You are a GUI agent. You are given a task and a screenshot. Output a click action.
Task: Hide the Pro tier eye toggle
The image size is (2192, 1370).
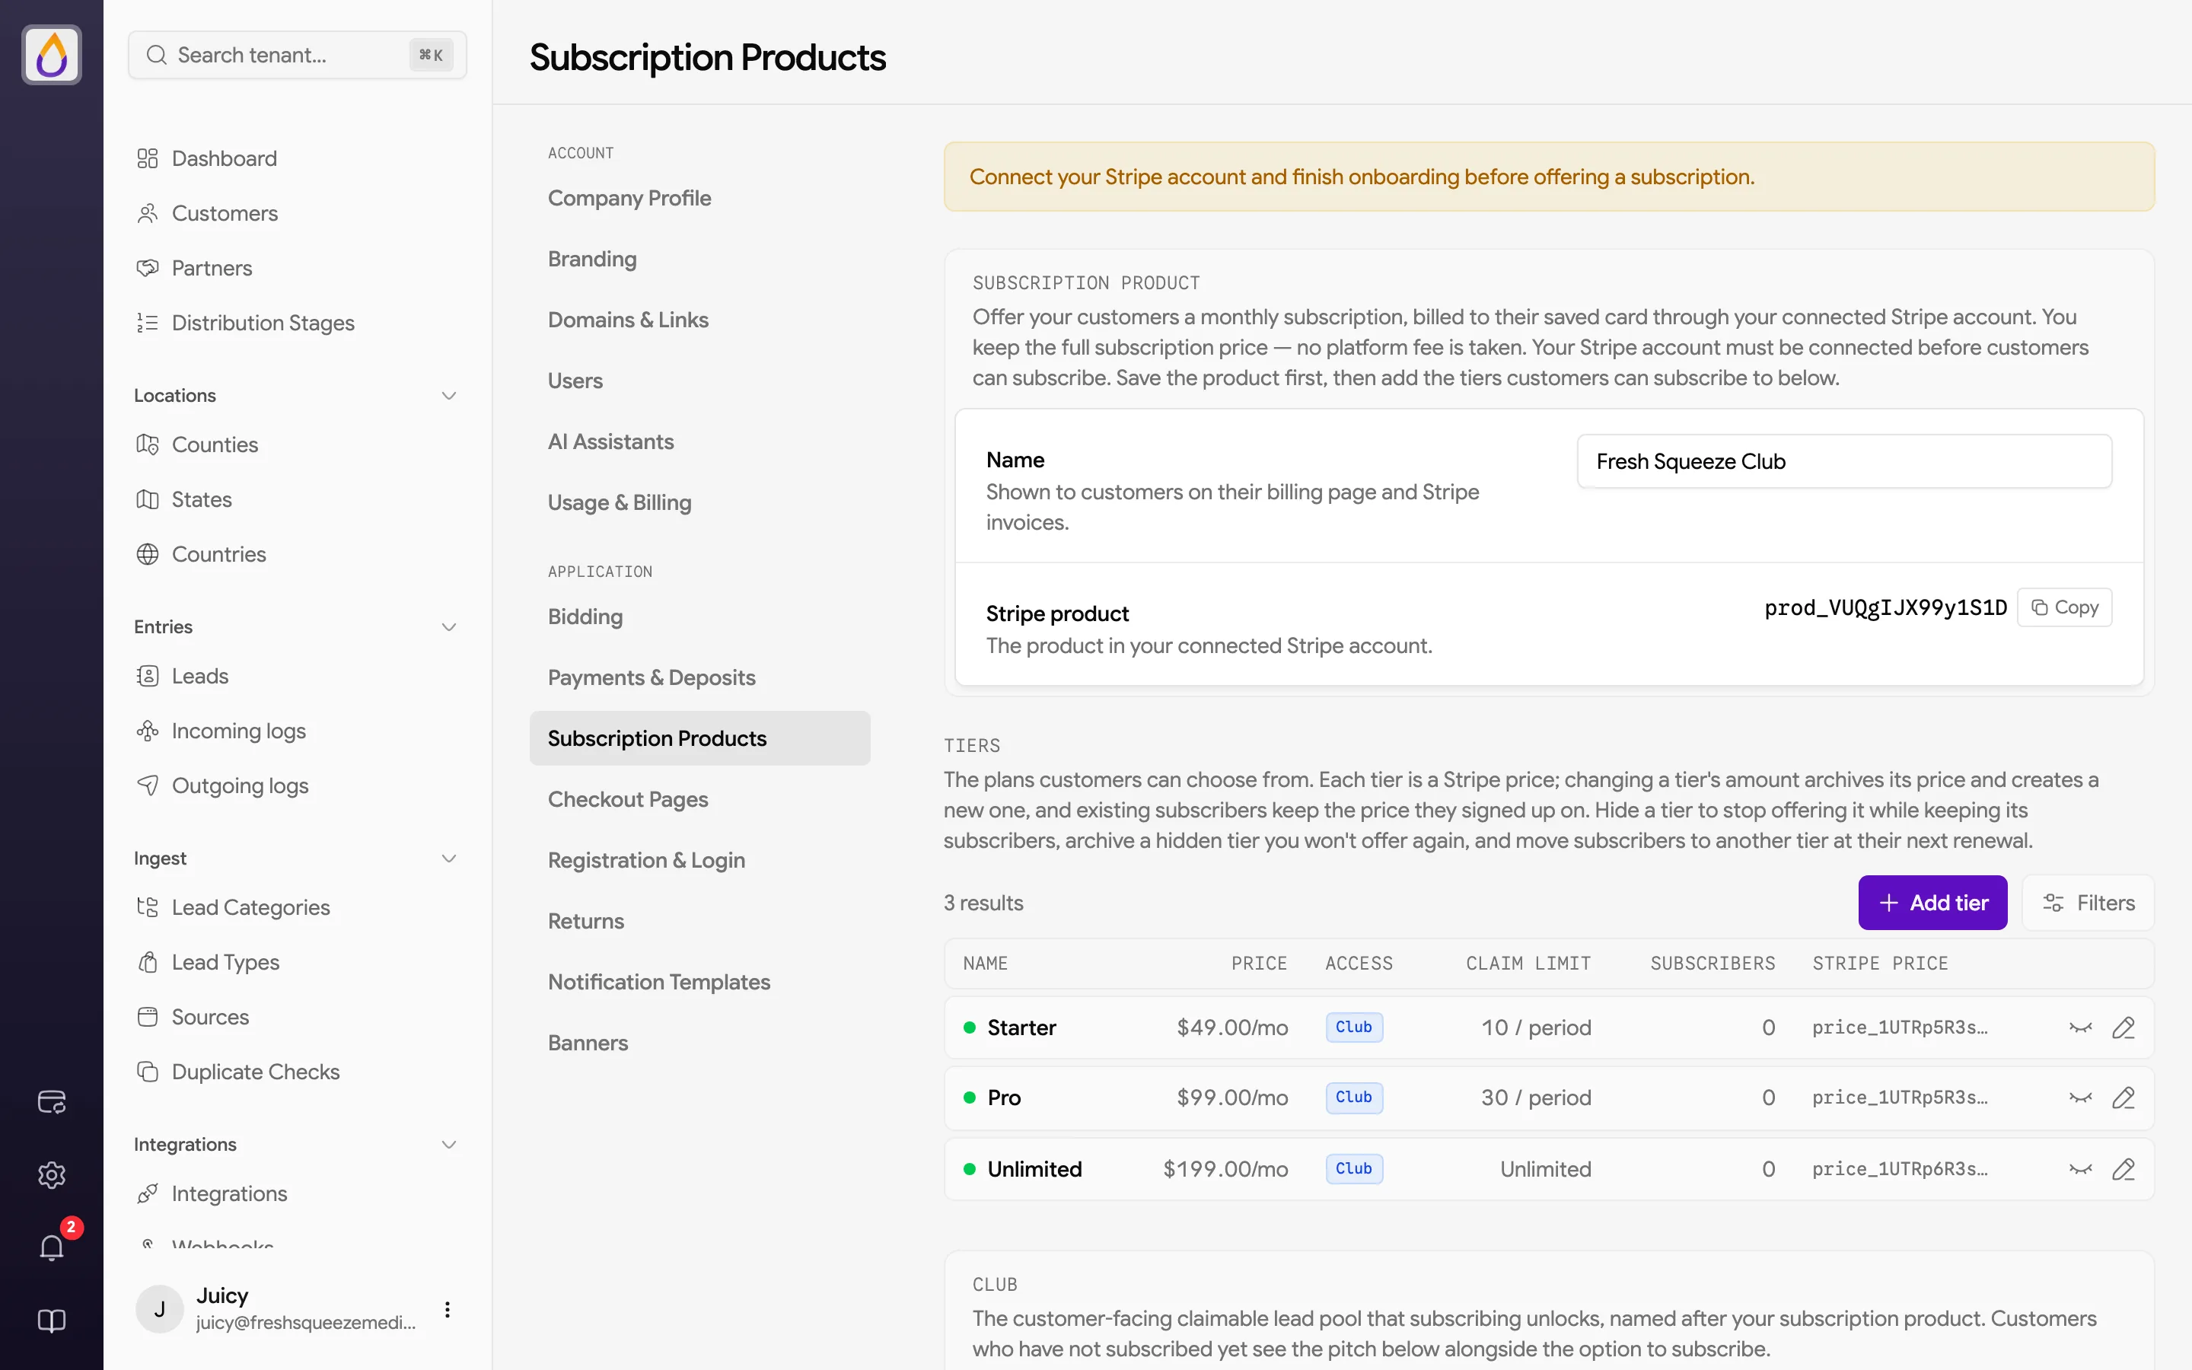point(2081,1098)
